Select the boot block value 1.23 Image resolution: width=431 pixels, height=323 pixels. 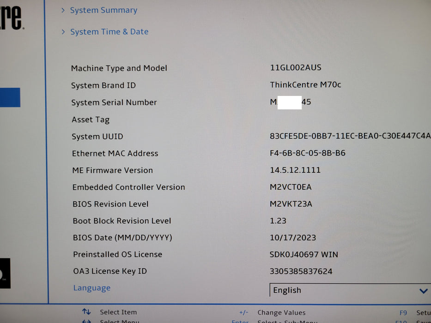[x=278, y=221]
